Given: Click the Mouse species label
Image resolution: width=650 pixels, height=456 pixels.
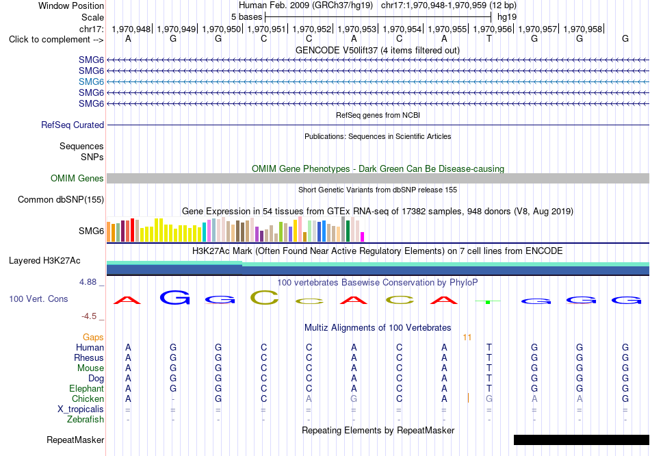Looking at the screenshot, I should (x=91, y=368).
